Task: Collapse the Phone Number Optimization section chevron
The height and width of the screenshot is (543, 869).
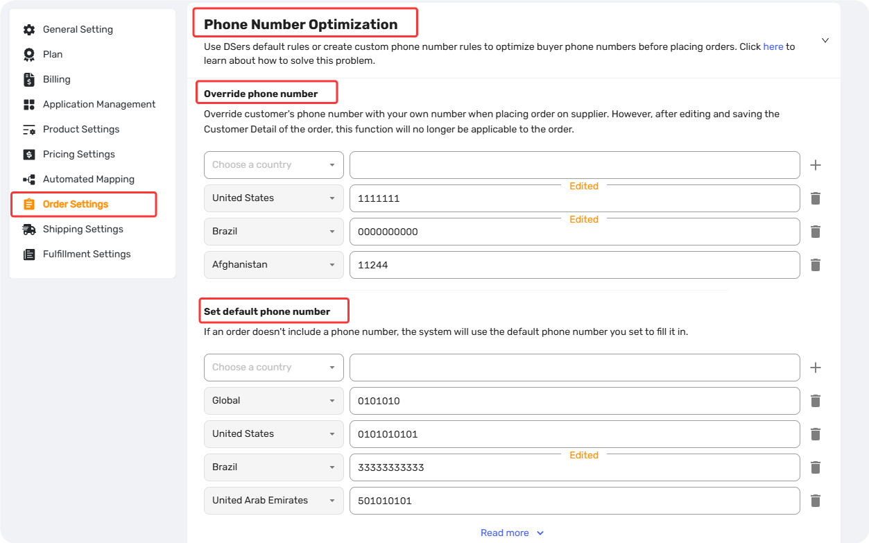Action: click(x=825, y=40)
